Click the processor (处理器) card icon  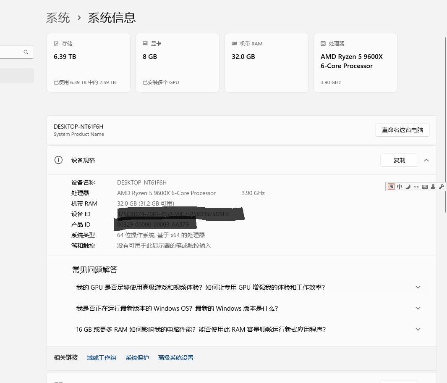pyautogui.click(x=323, y=43)
